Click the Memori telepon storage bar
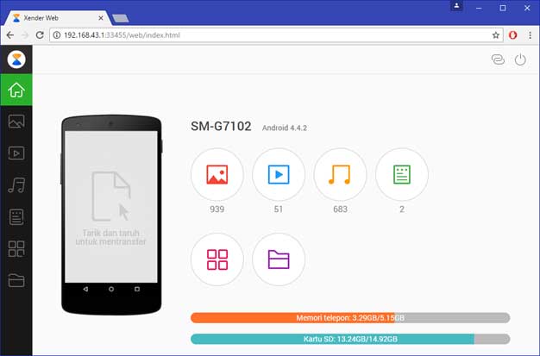The width and height of the screenshot is (540, 356). coord(350,318)
